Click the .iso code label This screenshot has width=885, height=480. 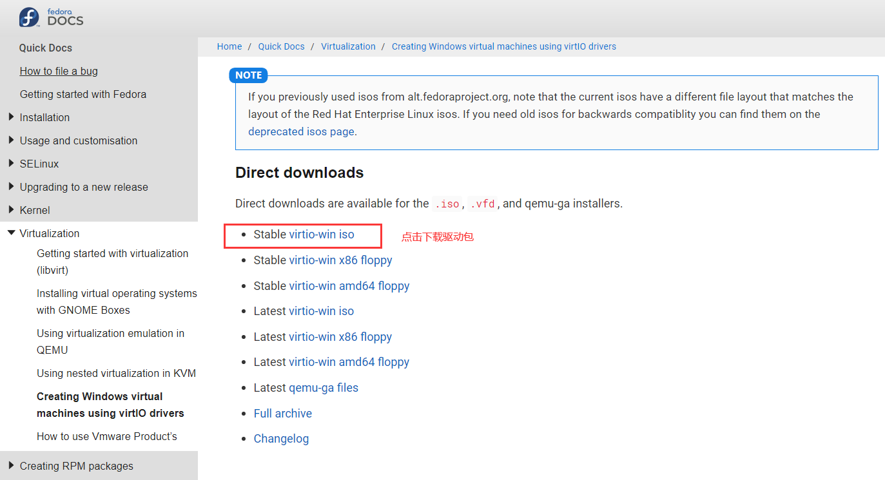point(447,204)
